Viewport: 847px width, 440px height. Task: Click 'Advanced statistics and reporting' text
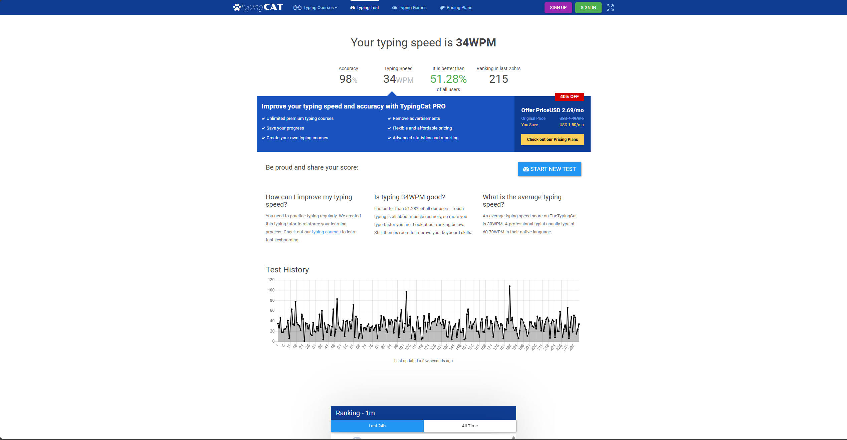point(425,138)
